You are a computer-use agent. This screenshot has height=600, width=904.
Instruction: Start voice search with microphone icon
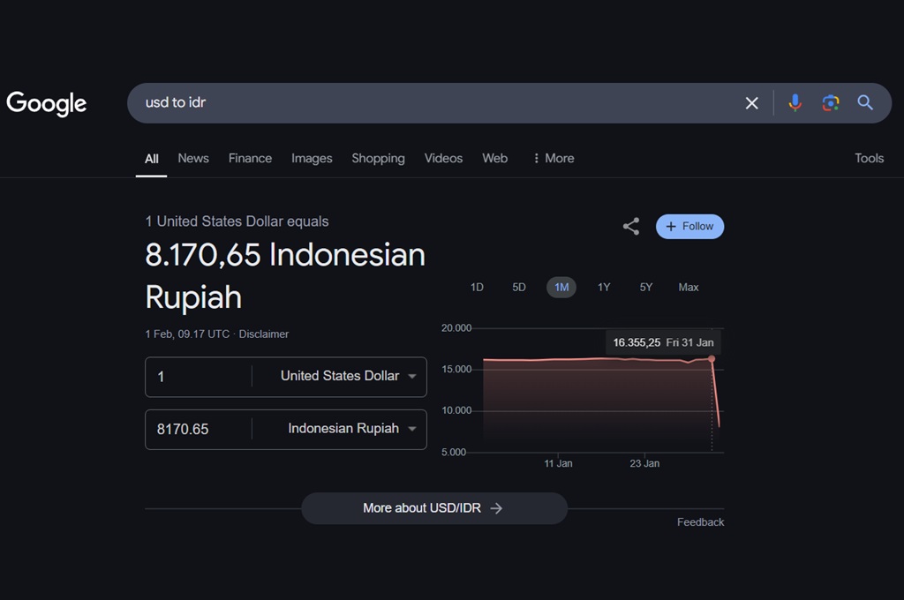coord(795,103)
